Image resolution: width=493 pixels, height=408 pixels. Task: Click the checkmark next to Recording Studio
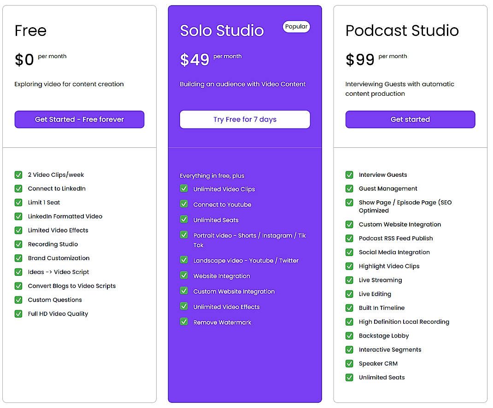click(18, 244)
